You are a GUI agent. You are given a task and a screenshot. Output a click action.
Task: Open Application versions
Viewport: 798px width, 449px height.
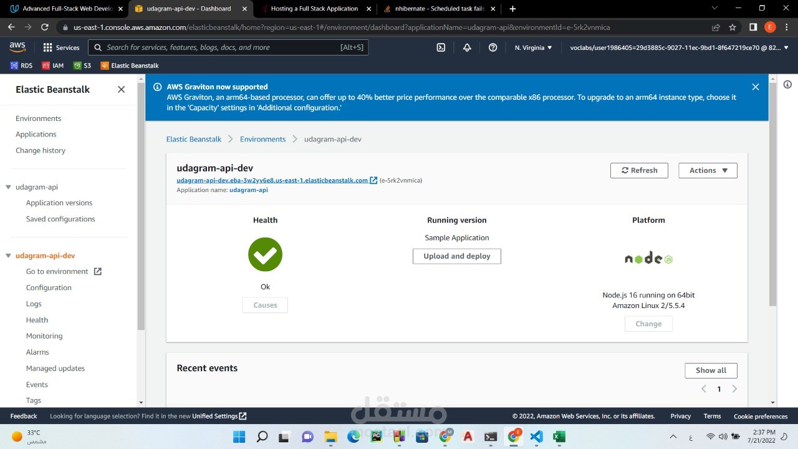tap(59, 203)
